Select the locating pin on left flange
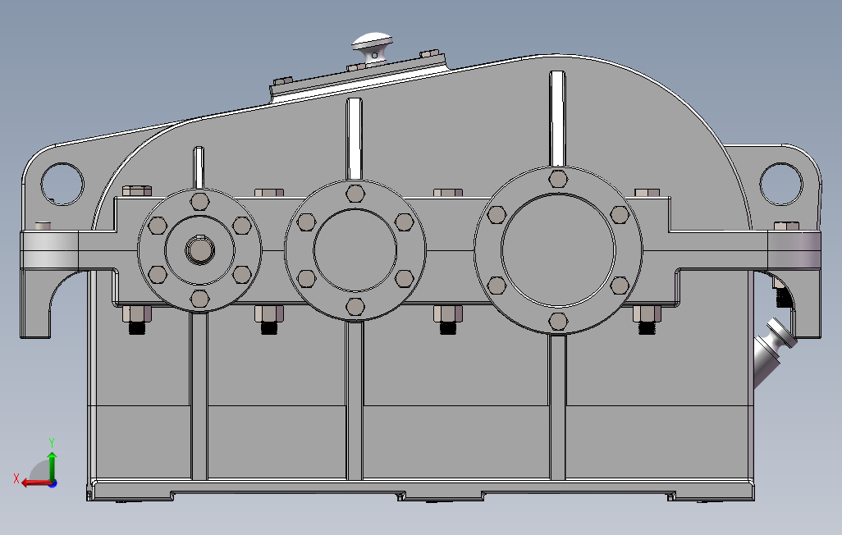 [43, 226]
